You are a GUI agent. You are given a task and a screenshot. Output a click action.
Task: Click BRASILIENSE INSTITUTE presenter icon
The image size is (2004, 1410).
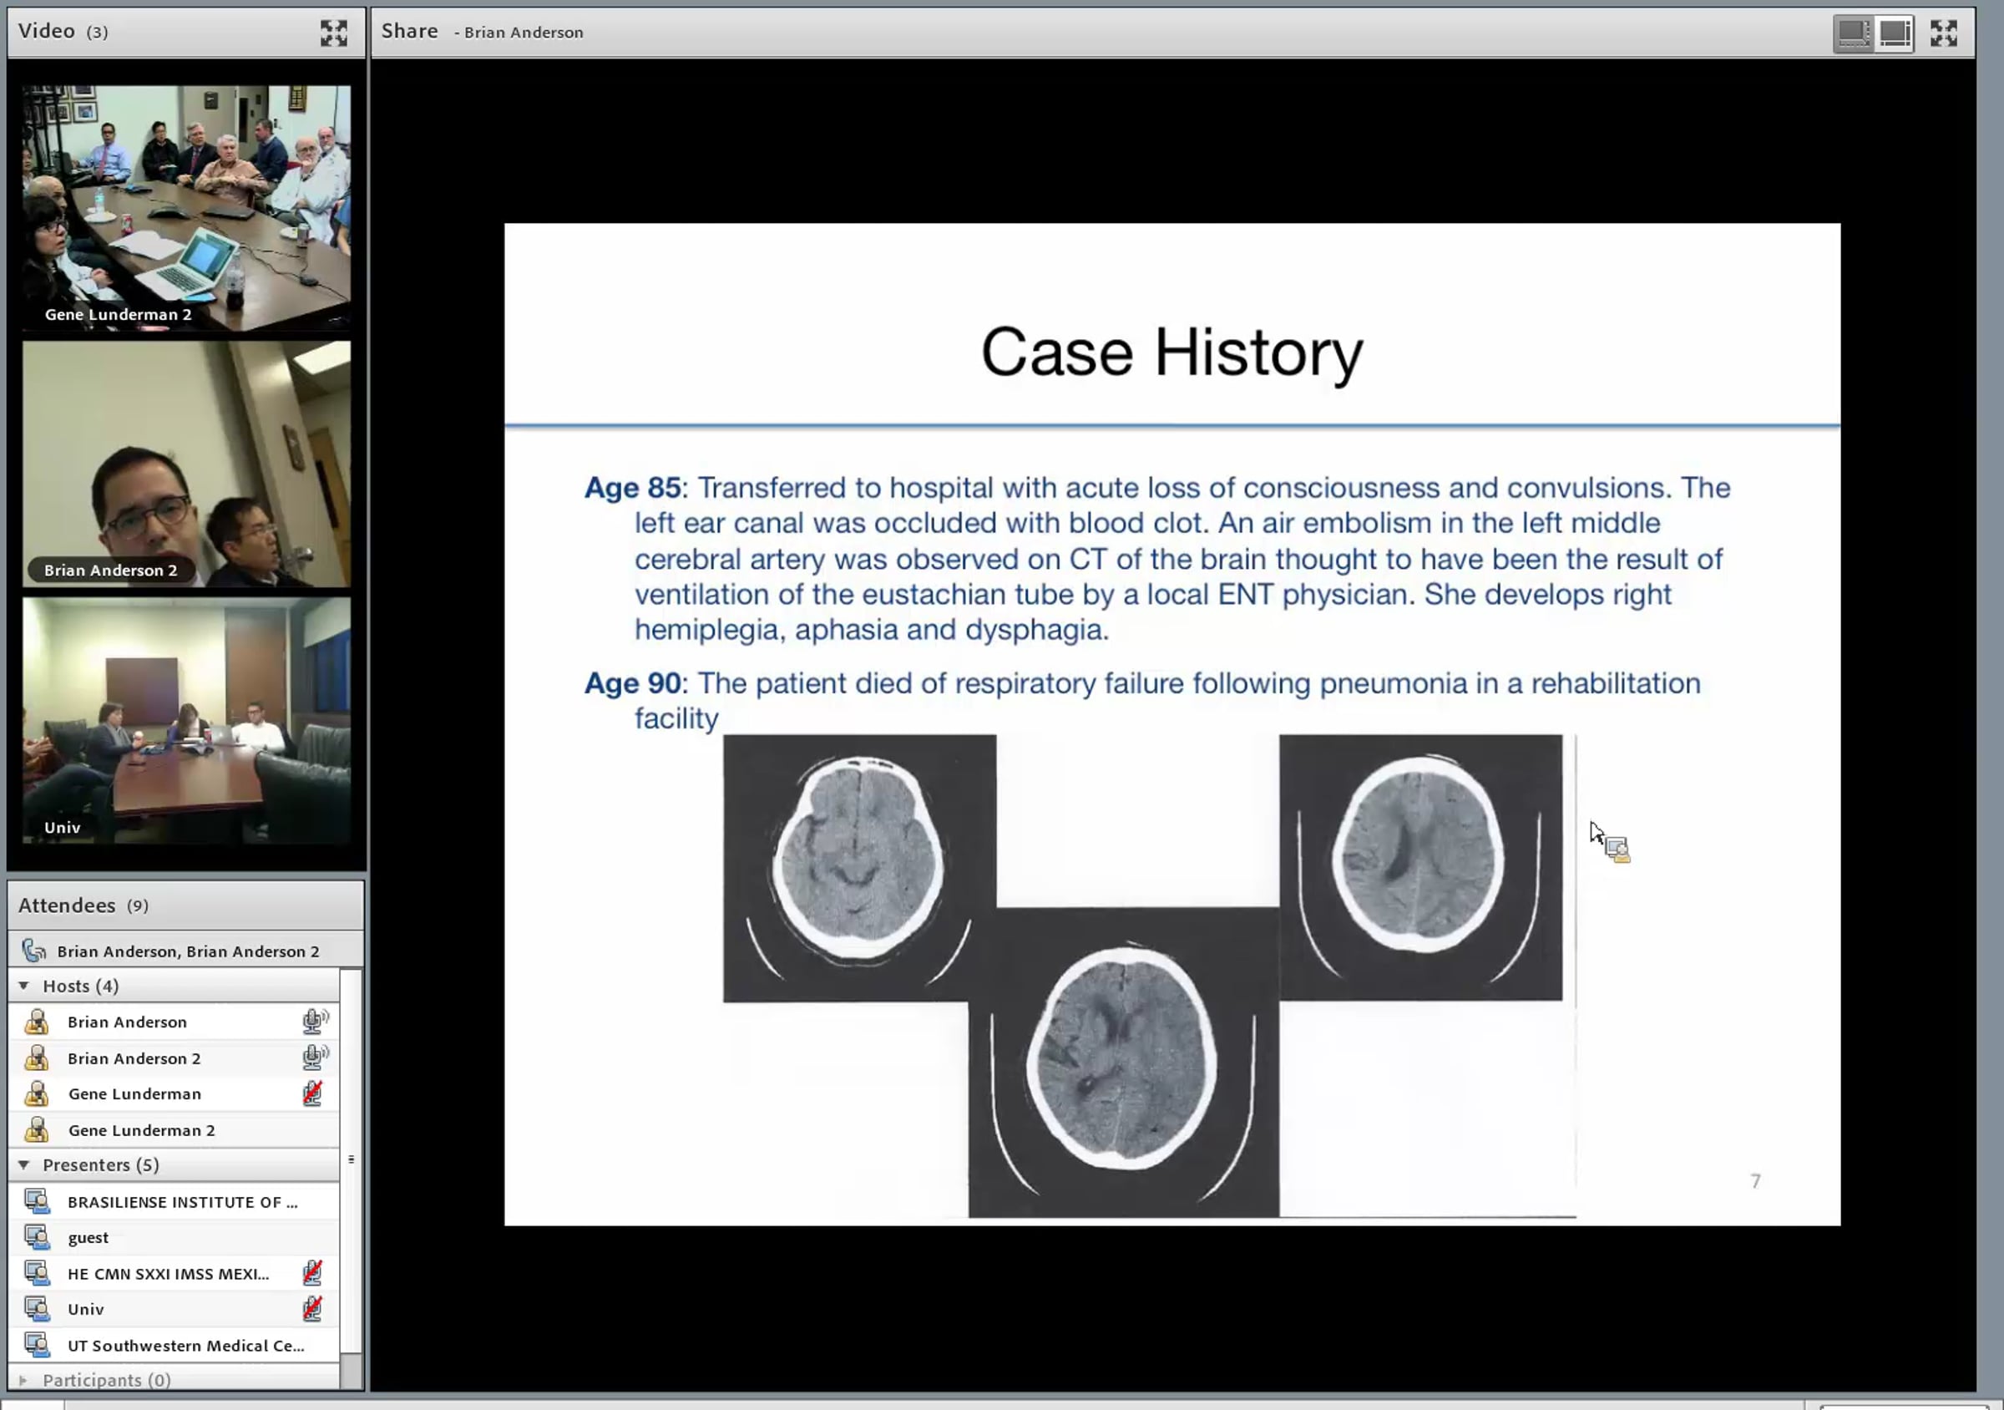(37, 1201)
